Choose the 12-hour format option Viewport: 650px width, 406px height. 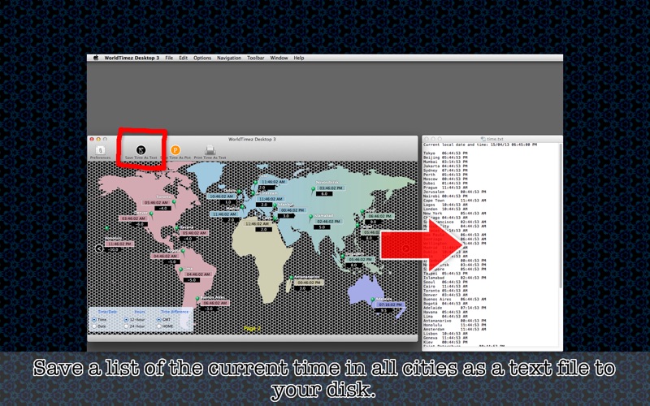(126, 320)
